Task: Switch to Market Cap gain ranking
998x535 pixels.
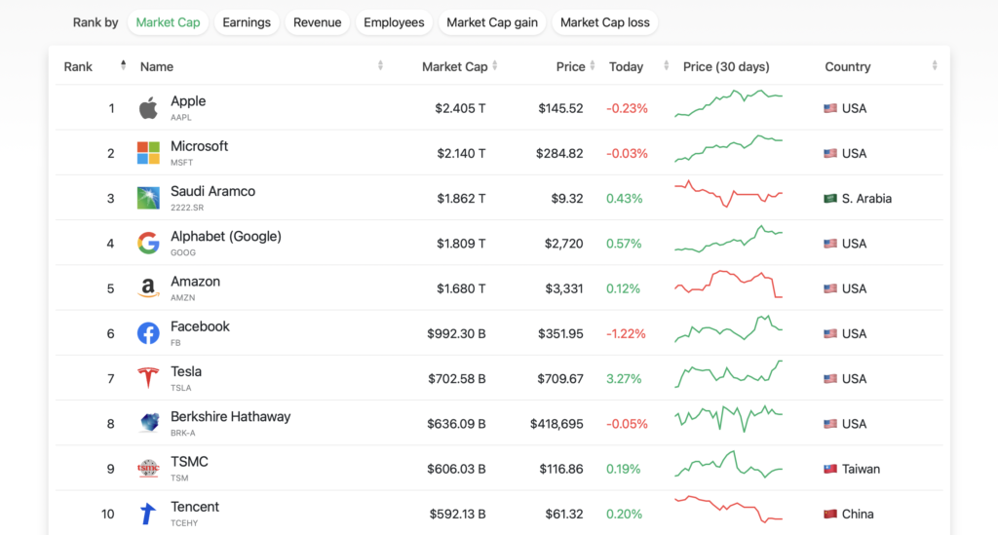Action: pyautogui.click(x=492, y=22)
